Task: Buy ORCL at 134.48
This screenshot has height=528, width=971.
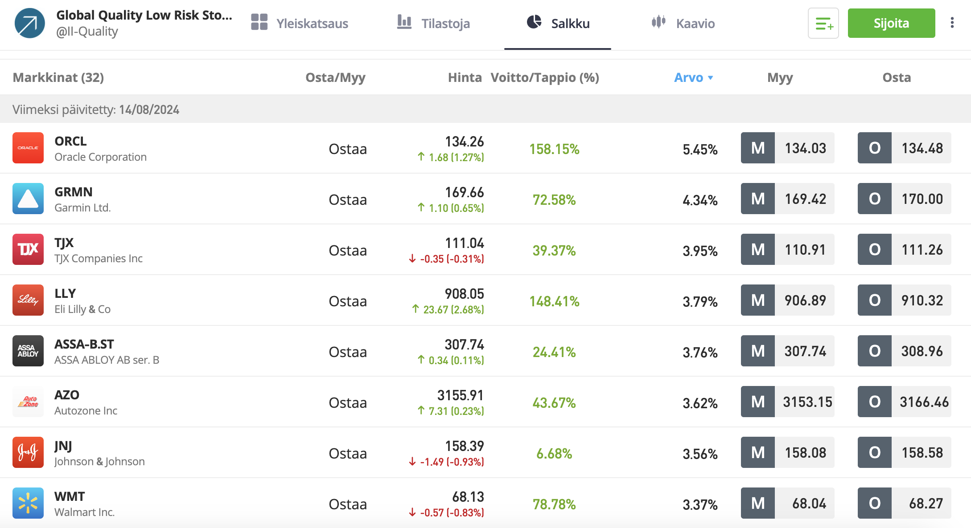Action: coord(904,148)
